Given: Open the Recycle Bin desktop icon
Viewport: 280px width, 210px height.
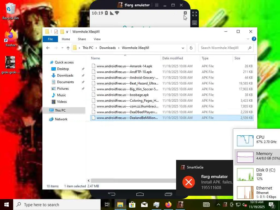Looking at the screenshot, I should (10, 11).
